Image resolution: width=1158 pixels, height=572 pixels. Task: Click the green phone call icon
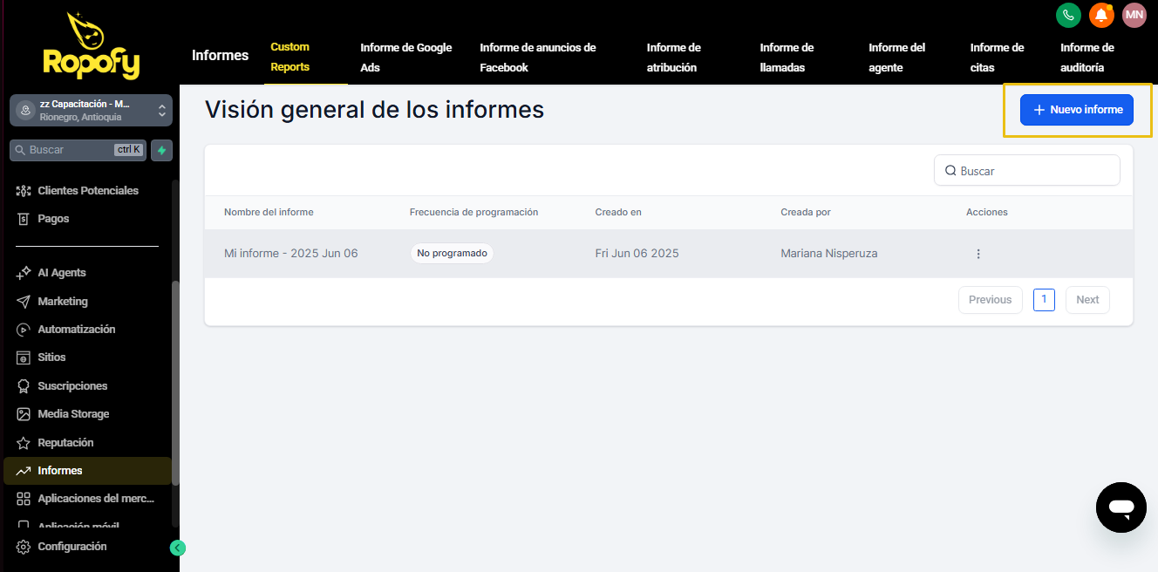coord(1068,15)
